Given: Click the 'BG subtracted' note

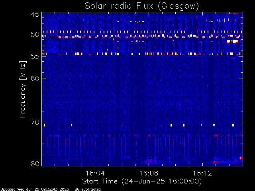Looking at the screenshot, I should coord(88,189).
